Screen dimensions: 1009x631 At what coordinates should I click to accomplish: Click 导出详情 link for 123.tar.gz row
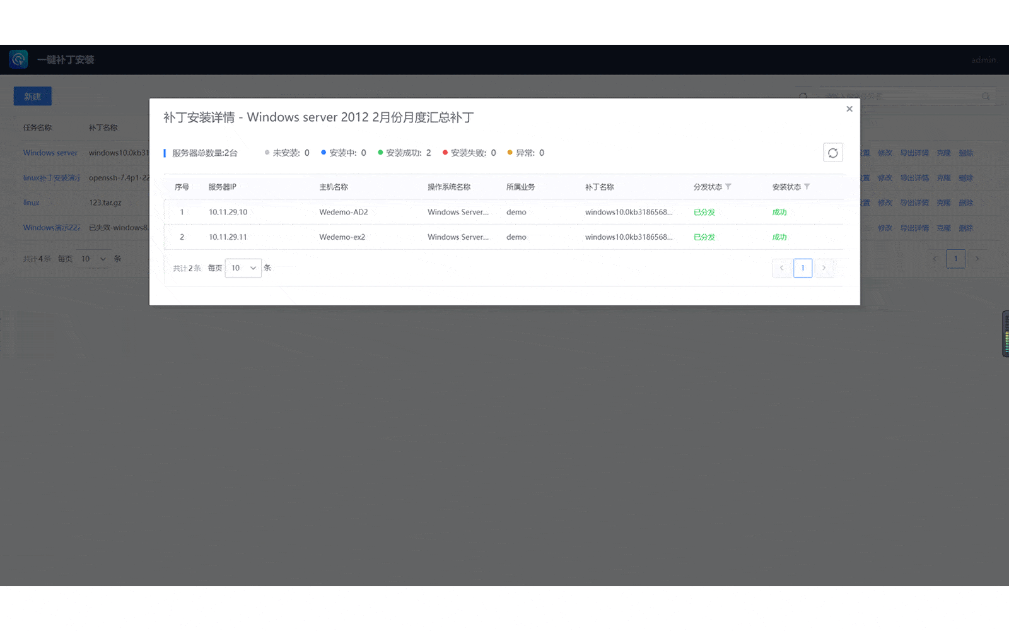coord(914,203)
